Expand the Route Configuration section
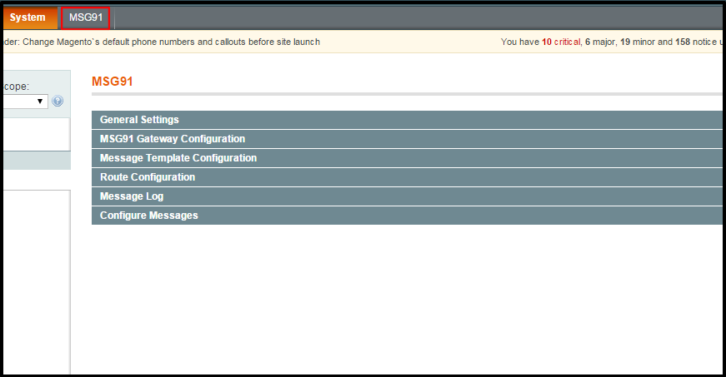726x377 pixels. click(x=407, y=177)
